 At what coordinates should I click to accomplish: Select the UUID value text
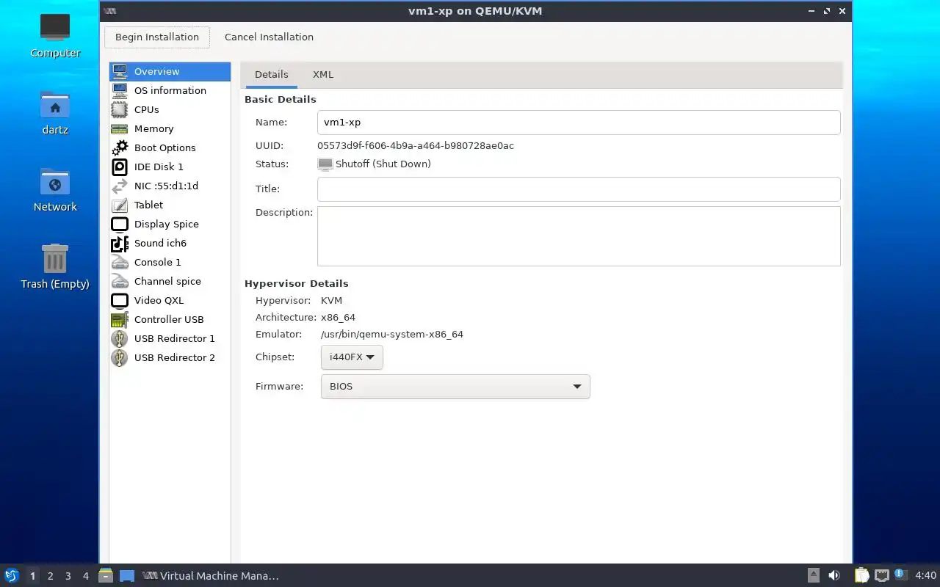416,146
